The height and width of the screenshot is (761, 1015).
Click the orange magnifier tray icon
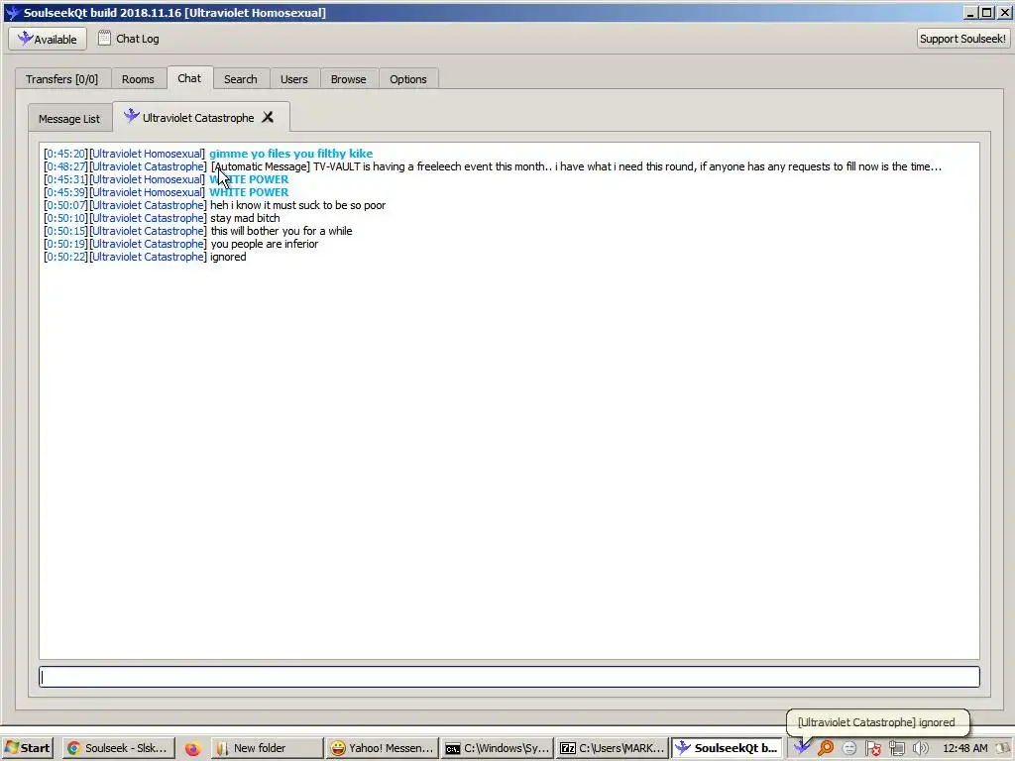pyautogui.click(x=826, y=747)
